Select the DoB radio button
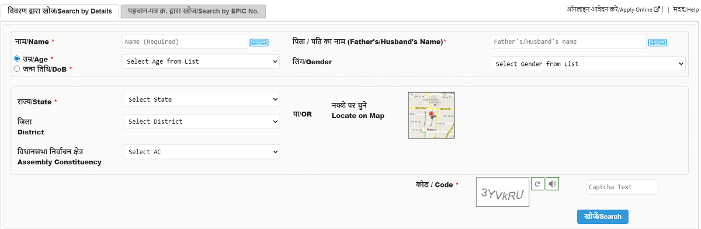701x229 pixels. pyautogui.click(x=17, y=69)
